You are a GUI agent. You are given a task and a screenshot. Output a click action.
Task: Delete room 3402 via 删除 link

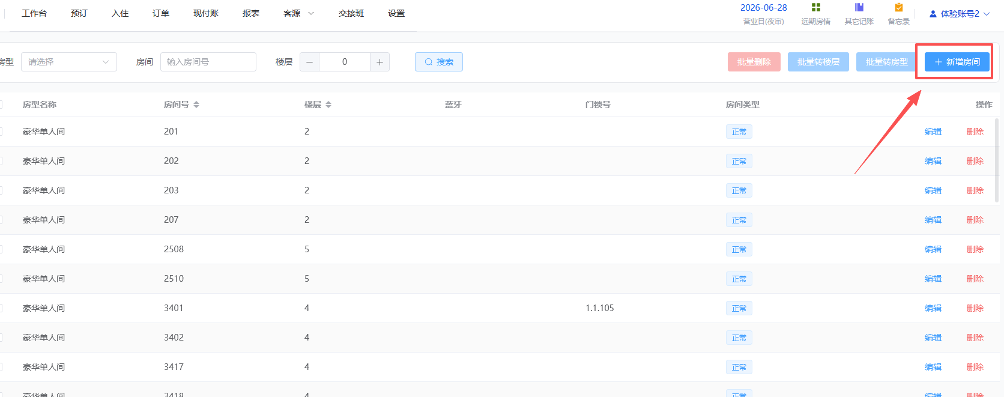(x=975, y=338)
